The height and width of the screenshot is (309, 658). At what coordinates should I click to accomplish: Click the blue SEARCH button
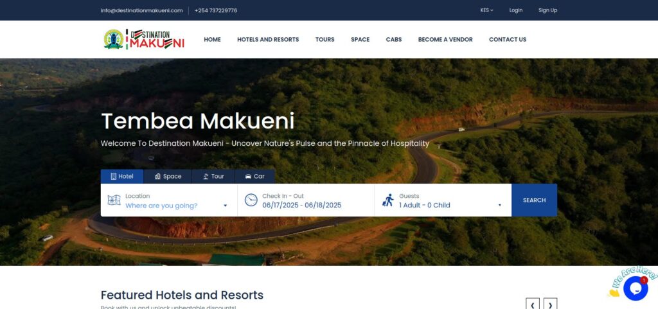[x=534, y=200]
